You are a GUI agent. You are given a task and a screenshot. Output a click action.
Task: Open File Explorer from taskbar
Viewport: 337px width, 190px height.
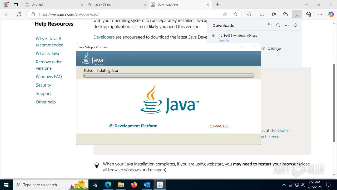coord(121,185)
